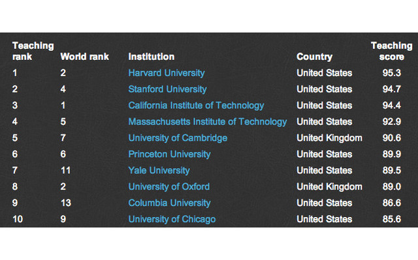Screen dimensions: 418x260
Task: Open the Harvard University link
Action: click(x=167, y=73)
